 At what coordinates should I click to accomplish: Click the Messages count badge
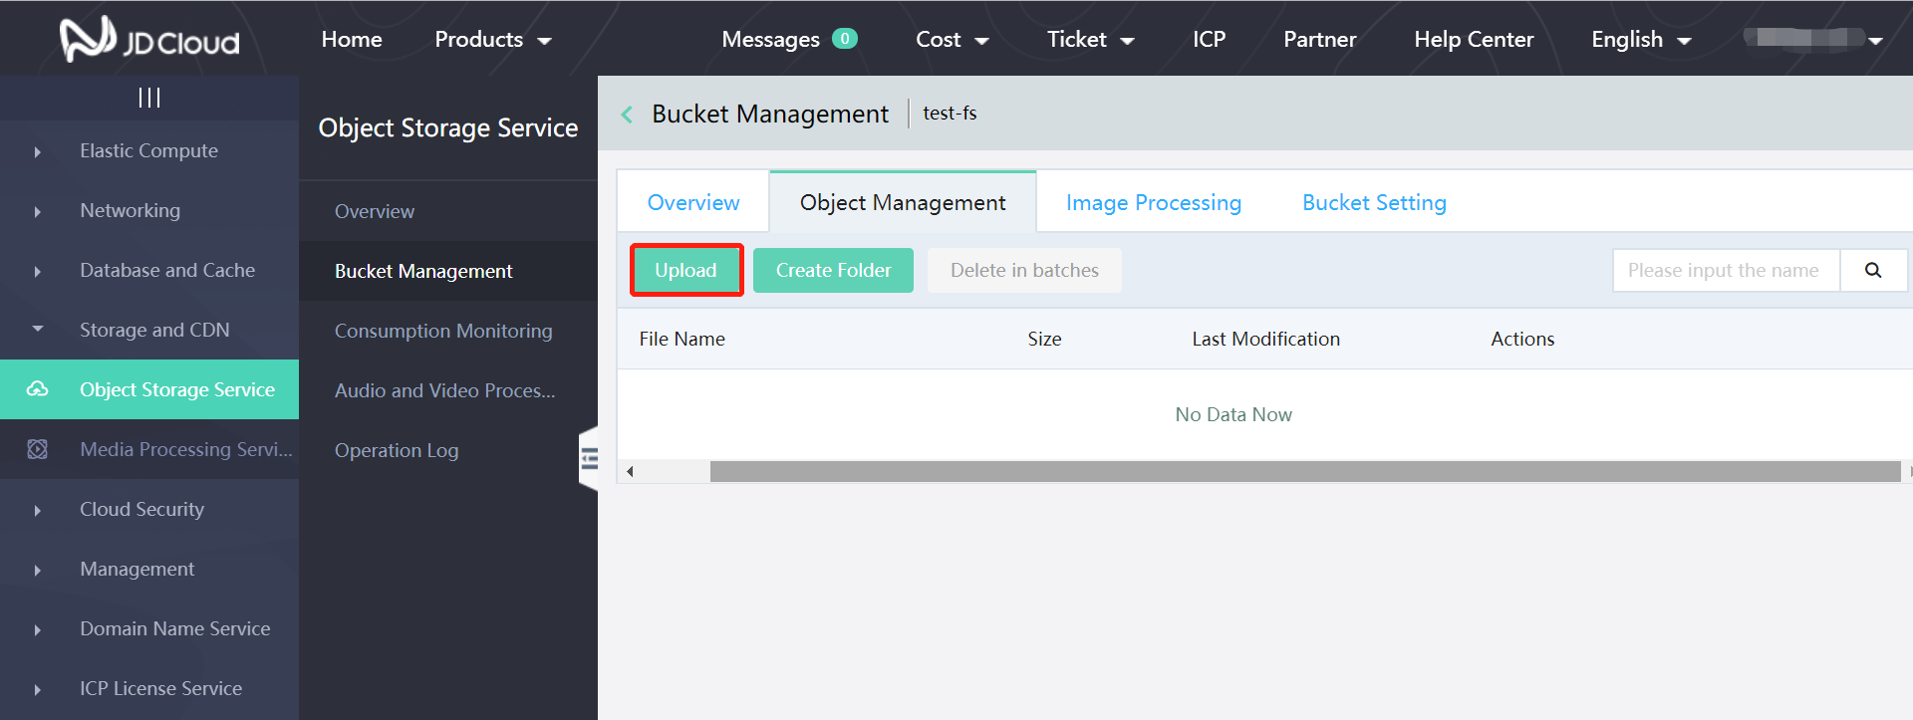(845, 39)
